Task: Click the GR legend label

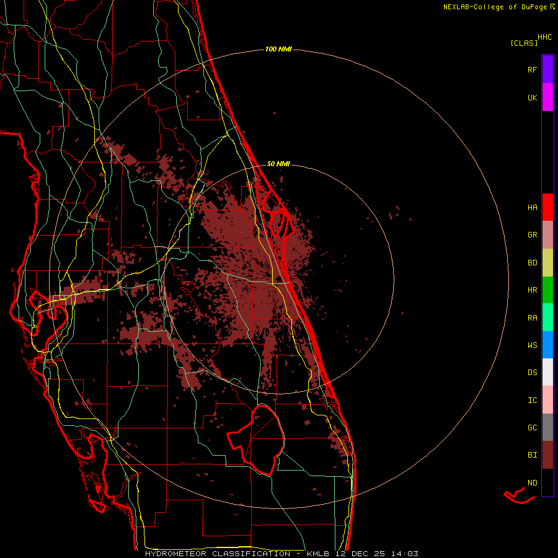Action: point(532,235)
